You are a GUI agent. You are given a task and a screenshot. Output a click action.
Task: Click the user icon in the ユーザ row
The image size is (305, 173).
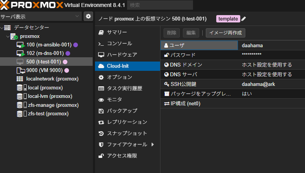coord(166,45)
